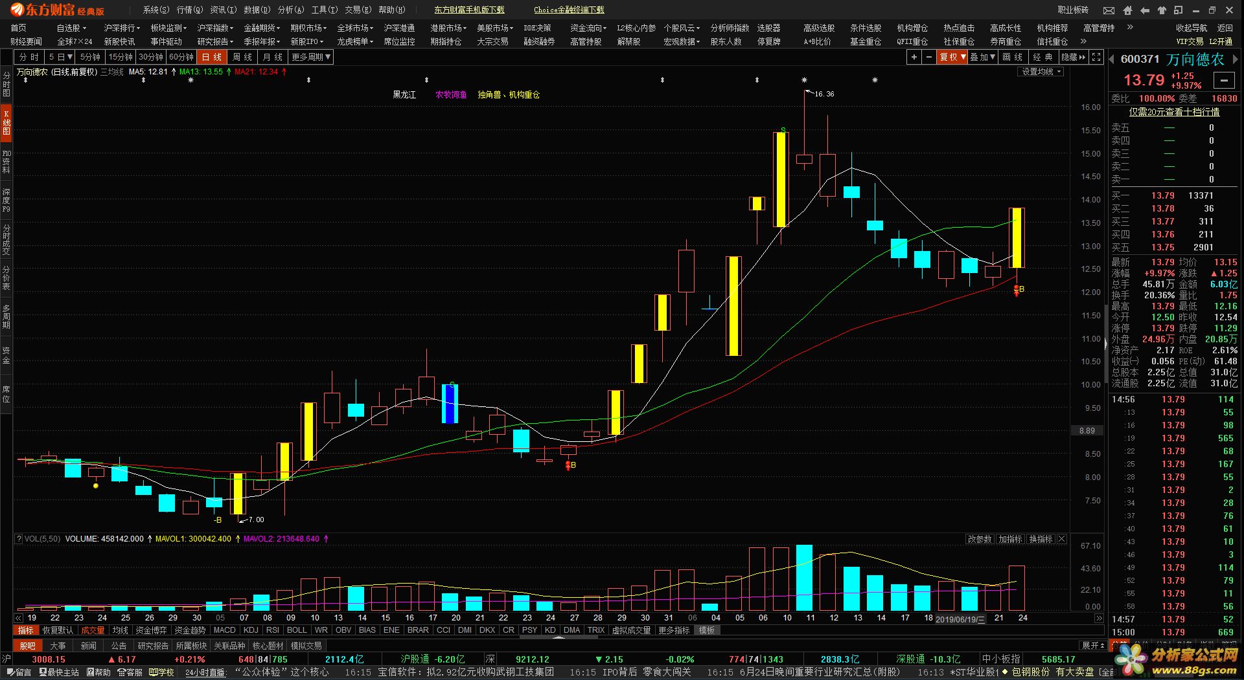The width and height of the screenshot is (1244, 680).
Task: Open 5日 period dropdown
Action: [60, 57]
